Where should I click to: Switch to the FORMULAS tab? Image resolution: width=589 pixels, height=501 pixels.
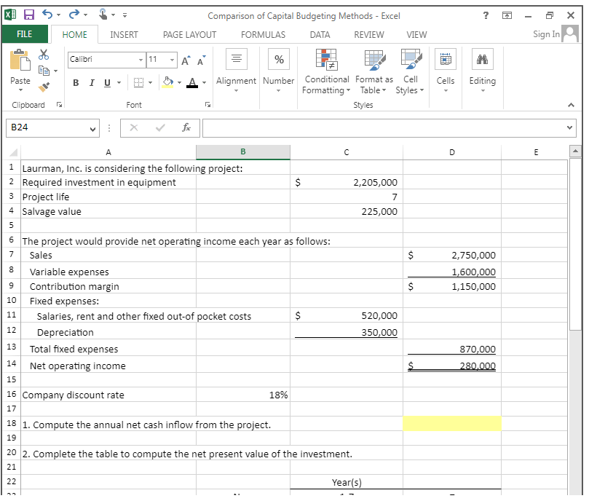point(263,34)
